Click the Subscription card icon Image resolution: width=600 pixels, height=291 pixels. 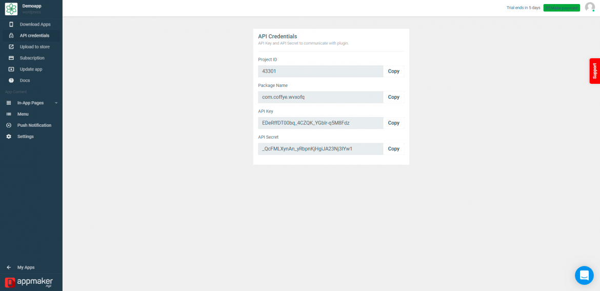tap(11, 58)
